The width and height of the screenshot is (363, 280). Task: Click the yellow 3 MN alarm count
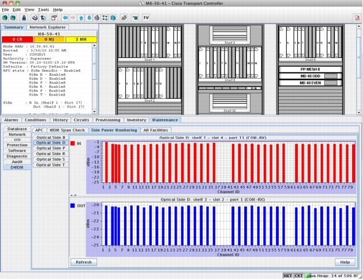(81, 39)
